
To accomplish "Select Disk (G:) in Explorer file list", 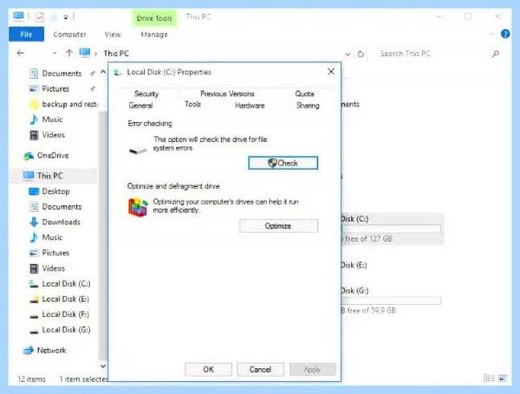I will point(393,300).
